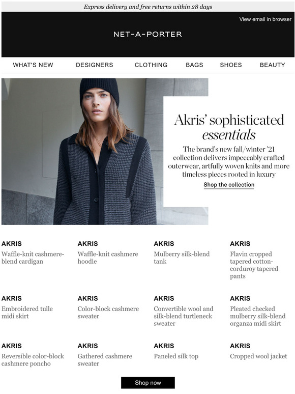
Task: Open Waffle-knit cashmere-blend cardigan product
Action: tap(33, 258)
